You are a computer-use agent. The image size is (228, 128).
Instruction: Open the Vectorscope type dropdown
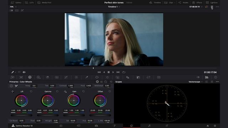coord(196,82)
